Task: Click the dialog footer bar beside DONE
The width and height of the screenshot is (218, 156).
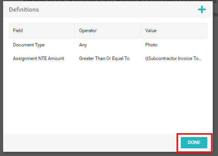Action: click(x=89, y=142)
